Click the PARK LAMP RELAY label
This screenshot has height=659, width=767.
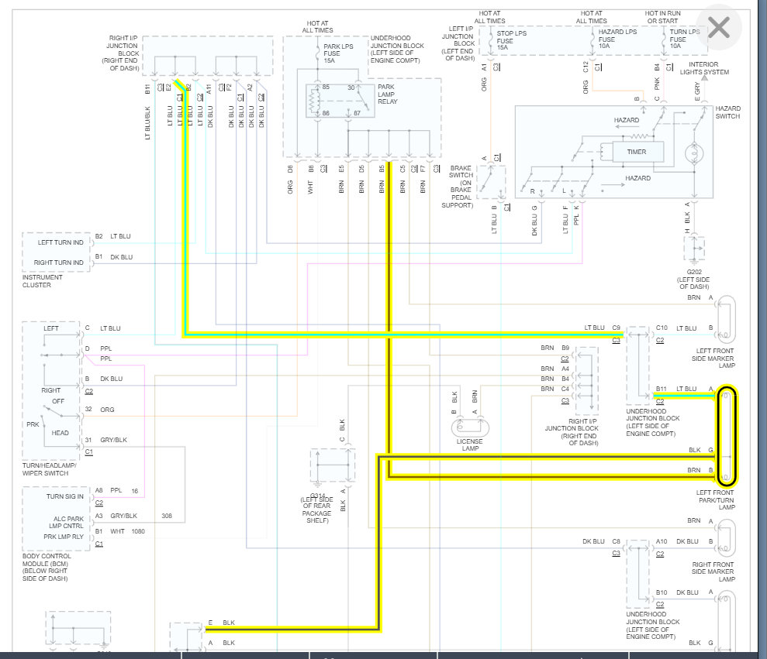click(x=388, y=94)
